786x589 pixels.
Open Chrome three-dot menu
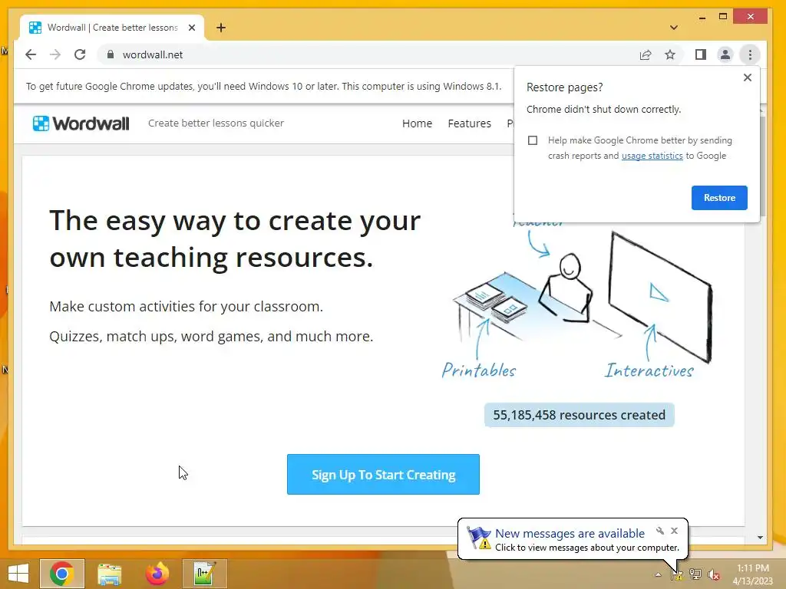(x=750, y=54)
